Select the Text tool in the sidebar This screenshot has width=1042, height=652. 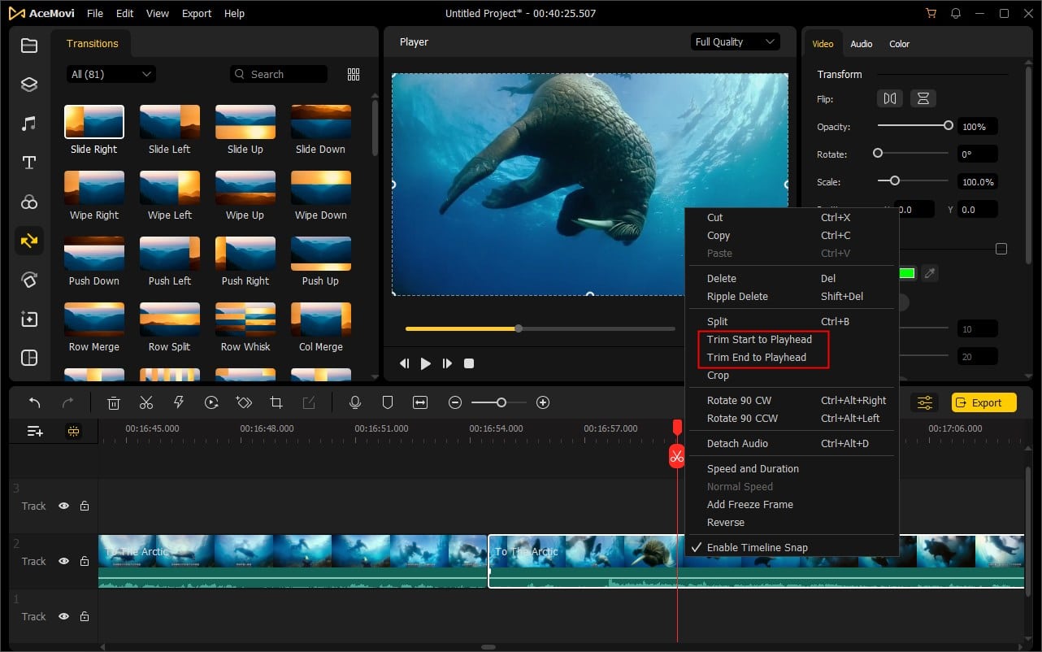29,162
